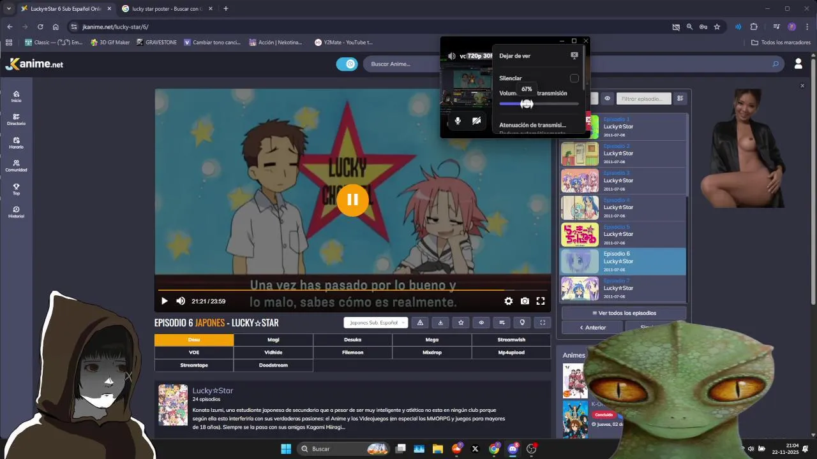Select the VOE server tab
The height and width of the screenshot is (459, 817).
[x=194, y=353]
